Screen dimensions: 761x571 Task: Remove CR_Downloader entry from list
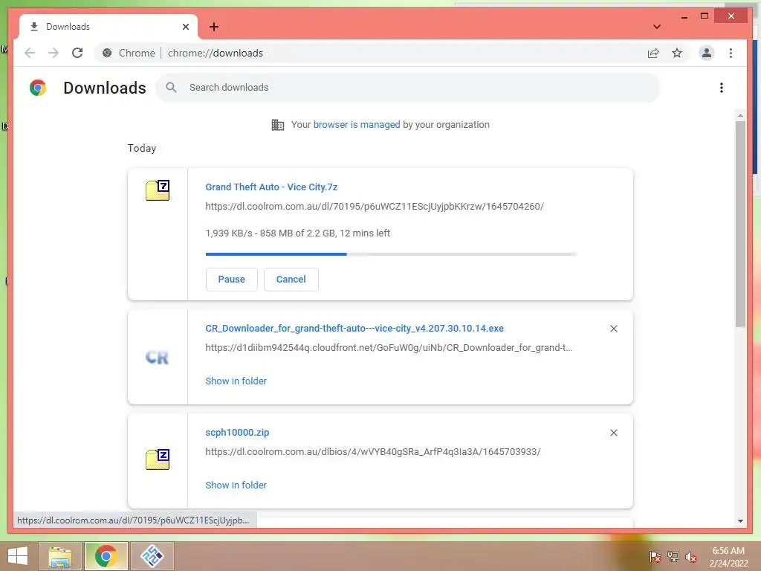613,329
